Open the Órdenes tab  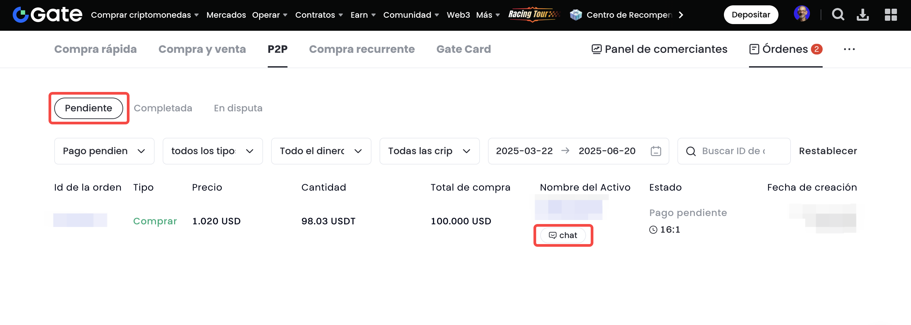pos(785,49)
